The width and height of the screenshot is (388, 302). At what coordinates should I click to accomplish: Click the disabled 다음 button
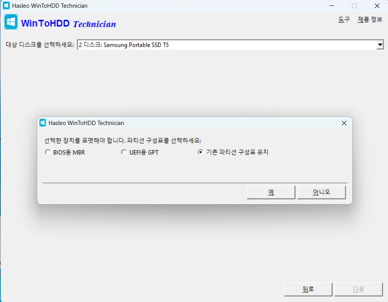[x=359, y=289]
